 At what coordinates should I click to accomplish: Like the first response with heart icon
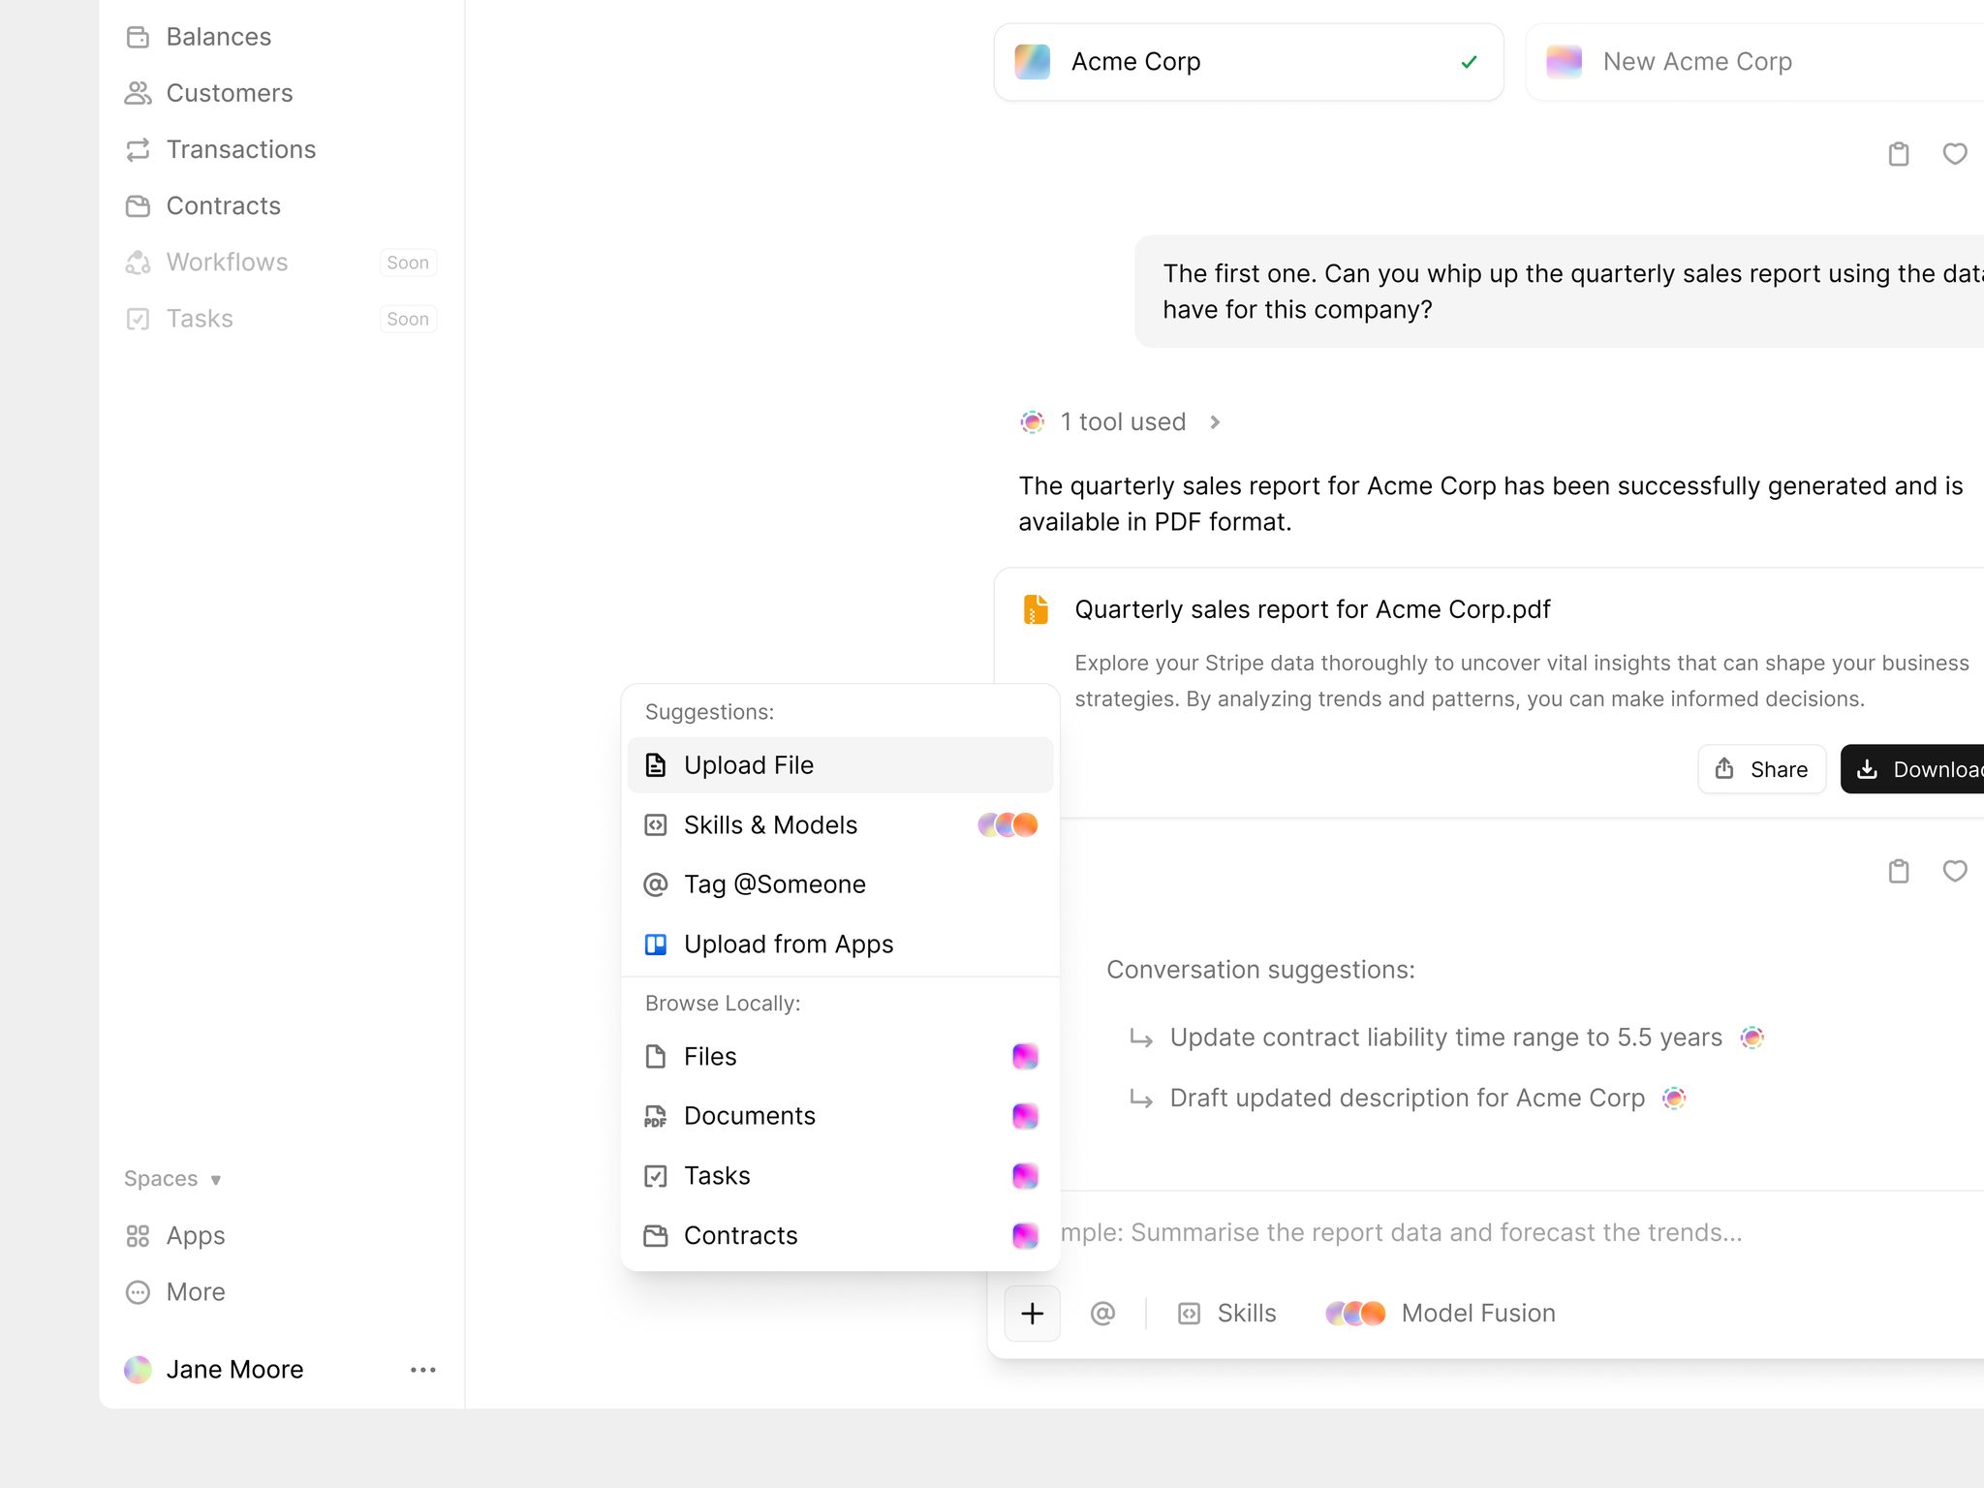coord(1955,154)
